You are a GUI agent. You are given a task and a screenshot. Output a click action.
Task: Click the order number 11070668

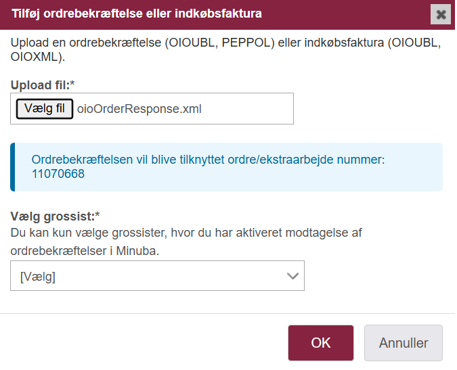coord(58,174)
